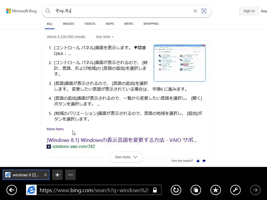
Task: Open the tabs button in the bar
Action: coord(196,190)
